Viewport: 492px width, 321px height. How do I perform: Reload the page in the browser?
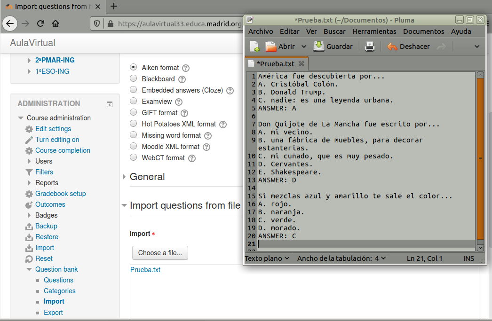click(40, 23)
